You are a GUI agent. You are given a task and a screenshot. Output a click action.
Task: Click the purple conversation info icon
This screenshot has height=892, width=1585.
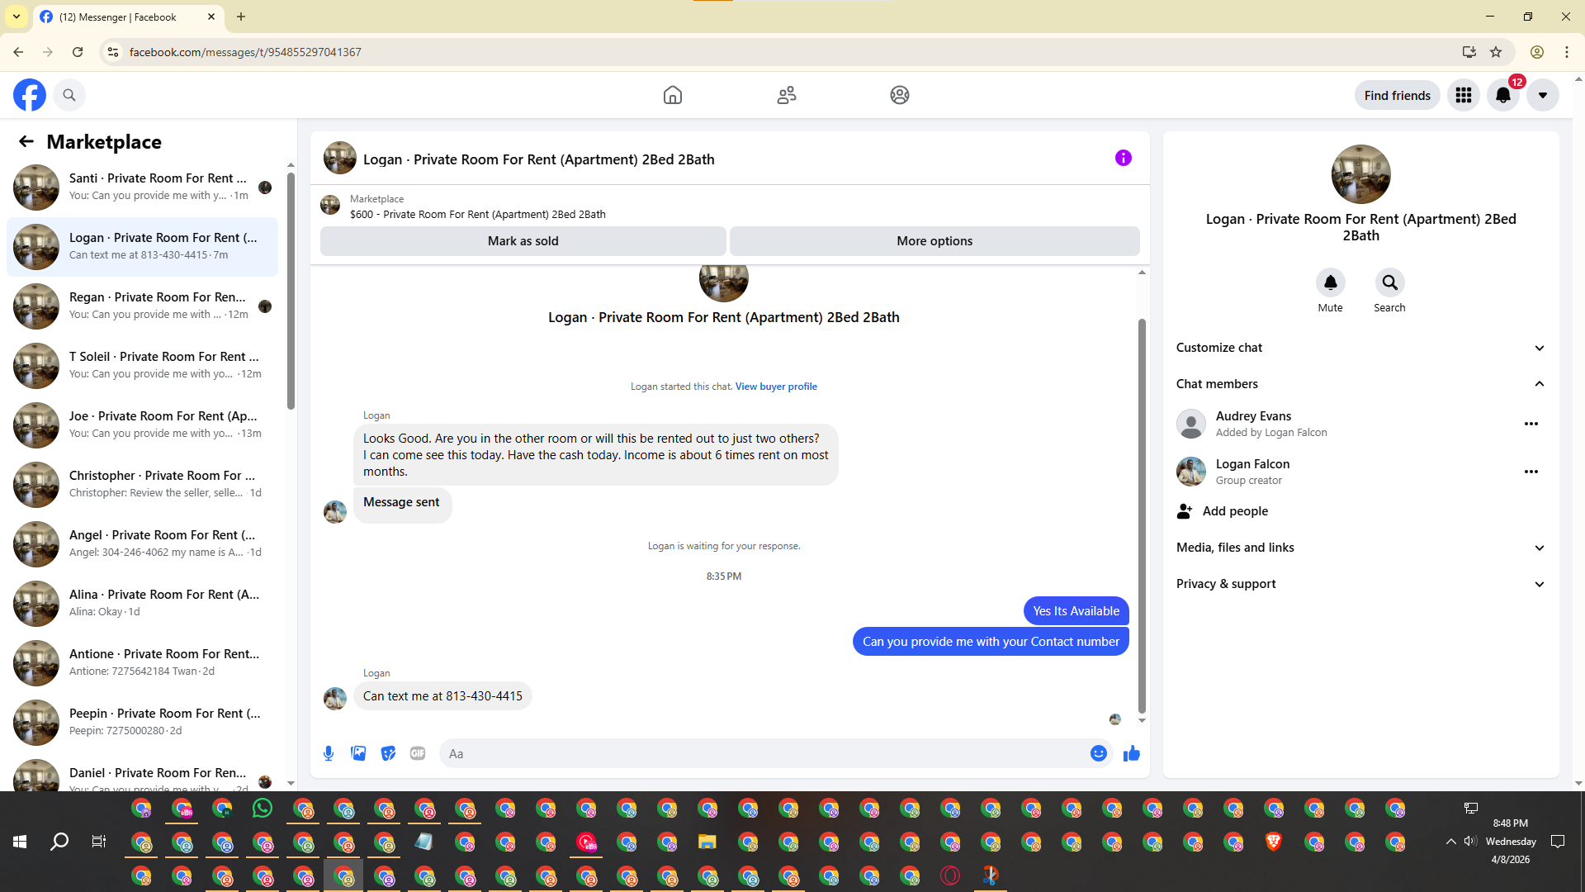(1123, 158)
